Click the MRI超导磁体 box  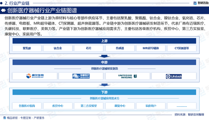151,48
